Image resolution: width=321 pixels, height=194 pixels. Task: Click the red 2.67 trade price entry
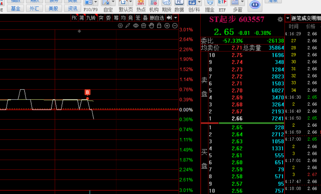pos(312,174)
